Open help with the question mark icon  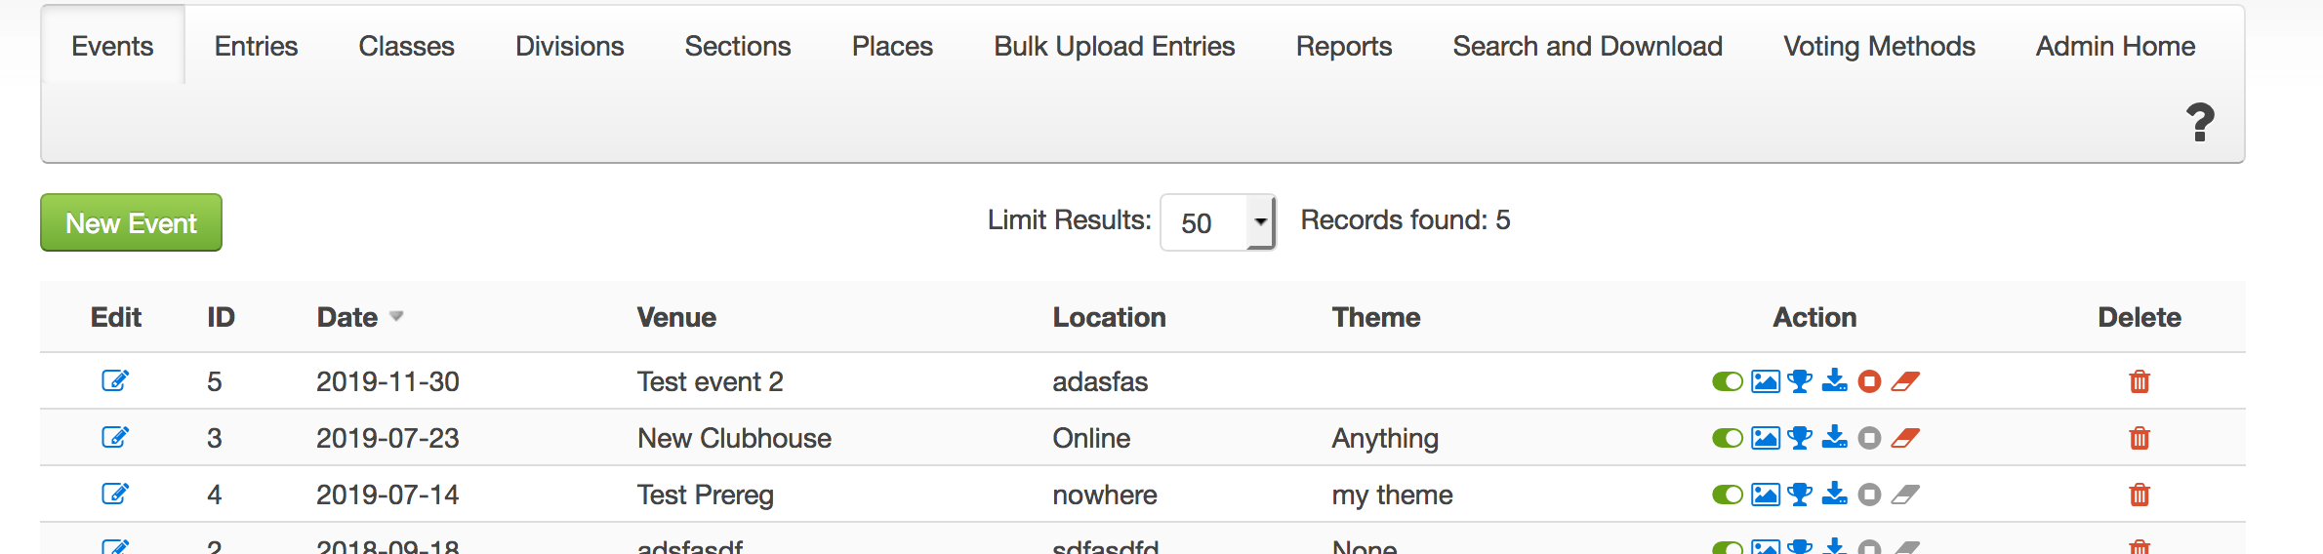coord(2200,123)
